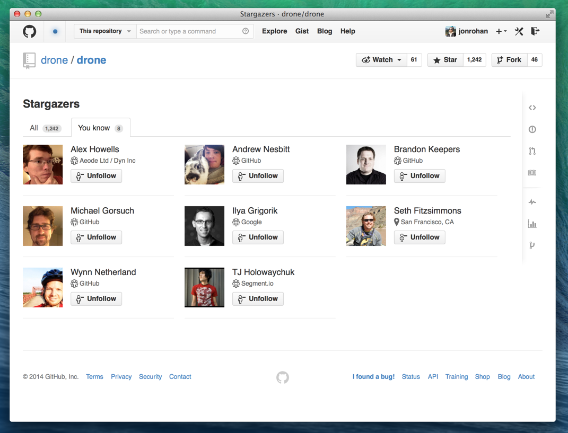The width and height of the screenshot is (568, 433).
Task: Expand the plus create-new dropdown
Action: point(501,31)
